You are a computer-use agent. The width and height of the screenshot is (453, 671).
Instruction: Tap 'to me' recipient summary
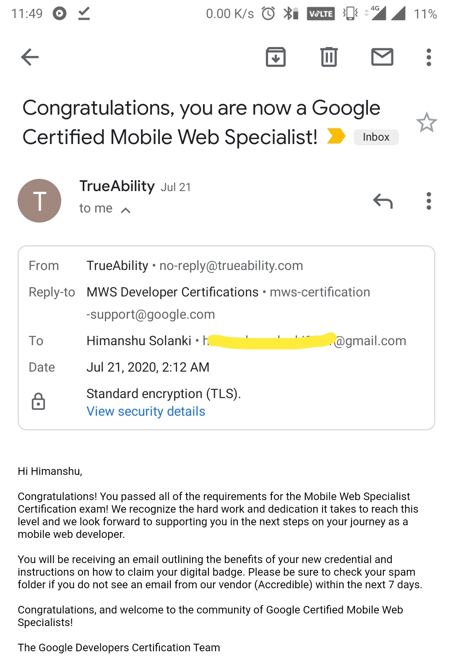(x=96, y=208)
